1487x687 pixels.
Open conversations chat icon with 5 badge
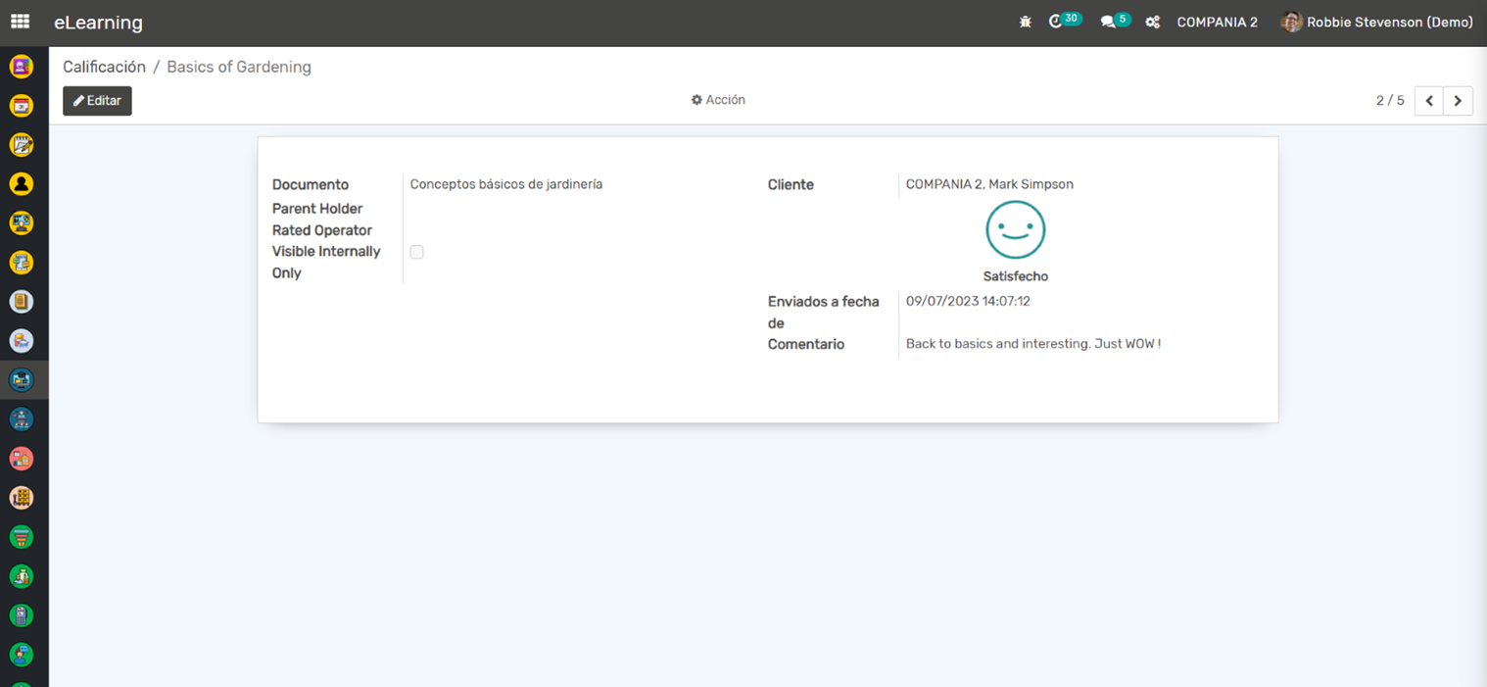[x=1108, y=22]
